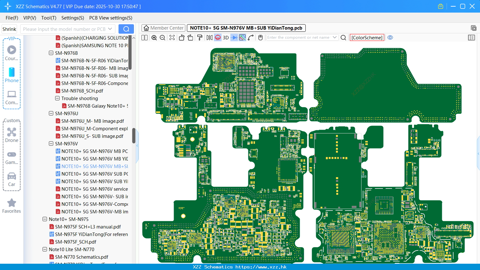
Task: Collapse the SM-N976B tree node
Action: (x=51, y=53)
